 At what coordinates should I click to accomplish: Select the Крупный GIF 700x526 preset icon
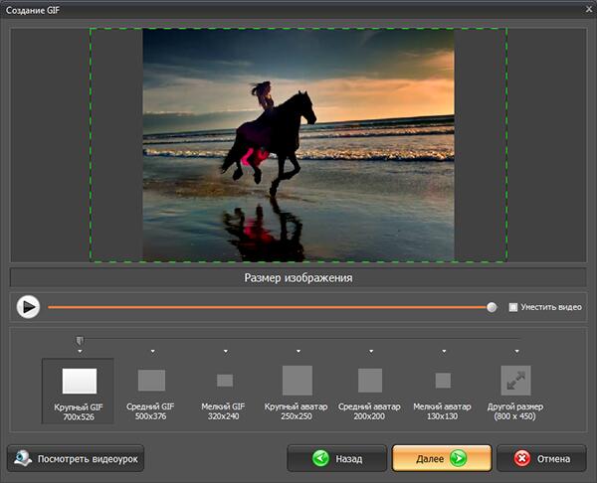[79, 381]
